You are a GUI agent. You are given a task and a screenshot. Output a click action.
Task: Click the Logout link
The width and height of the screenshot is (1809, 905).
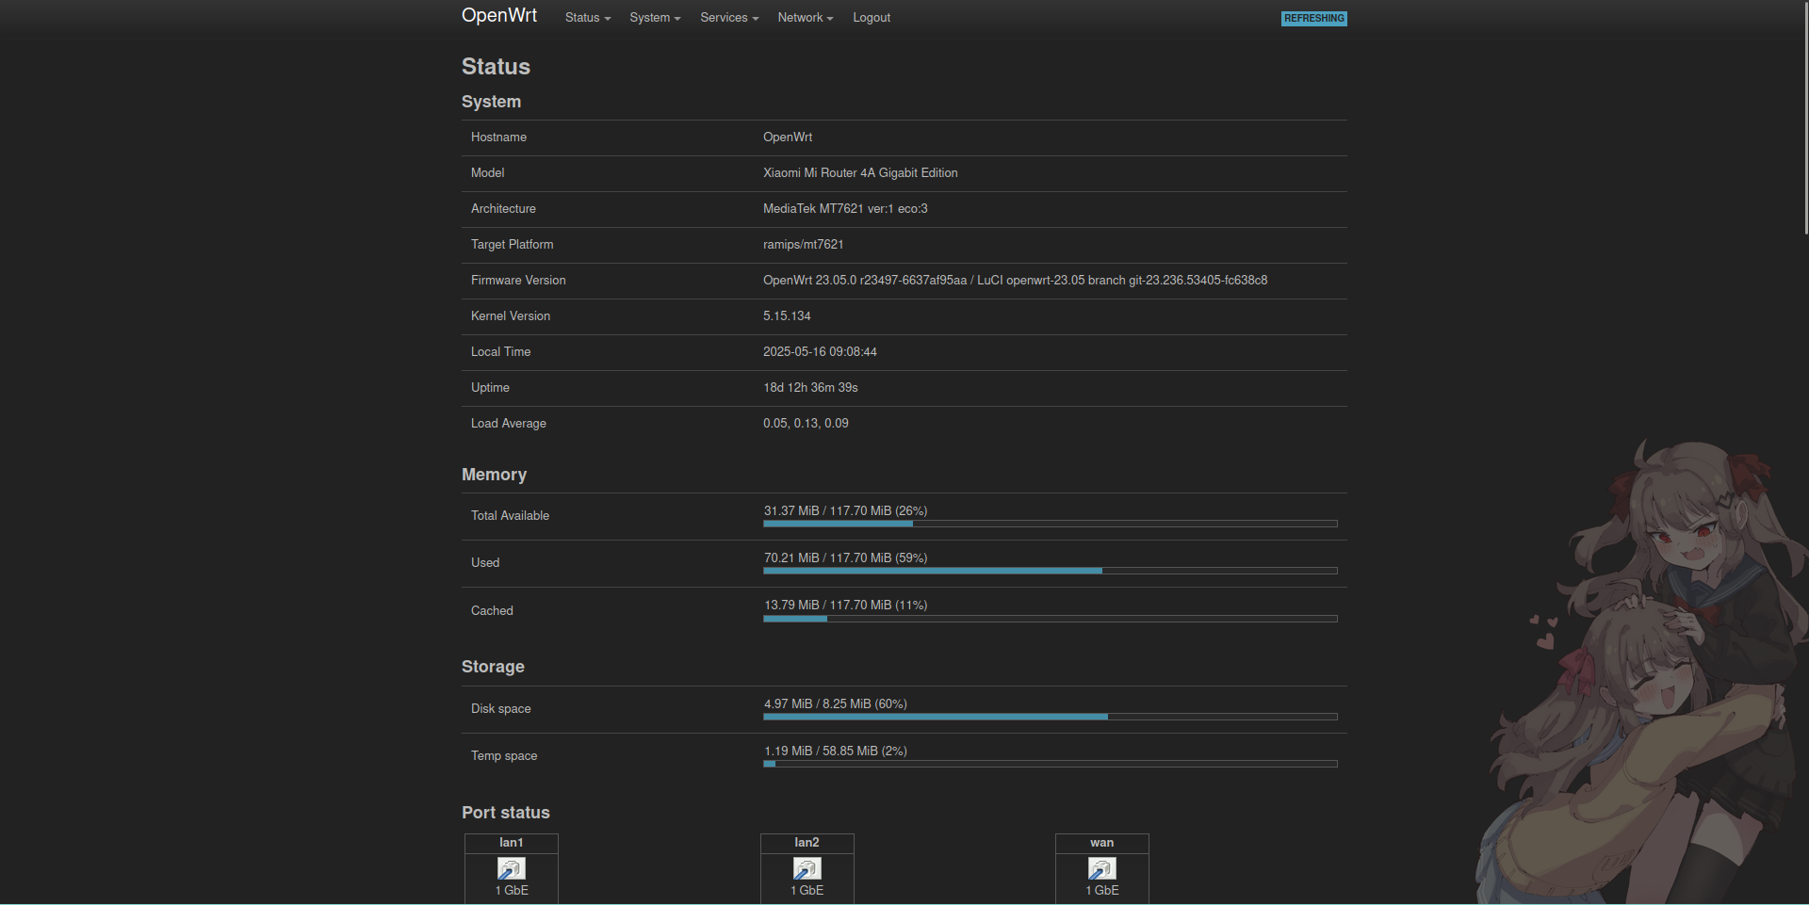871,18
